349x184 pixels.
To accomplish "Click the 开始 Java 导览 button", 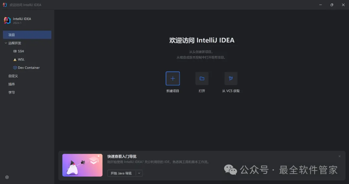I will tap(122, 173).
